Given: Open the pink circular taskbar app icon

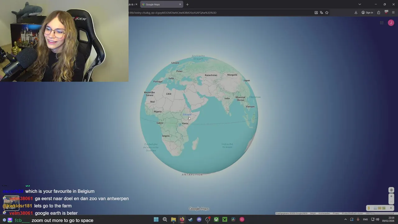Looking at the screenshot, I should (242, 219).
